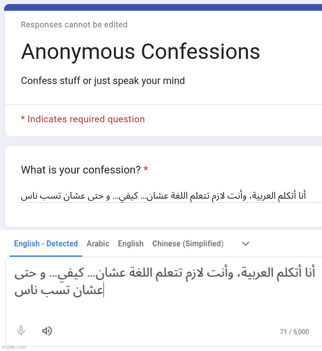Choose the plain English language tab
The image size is (322, 351).
(131, 244)
